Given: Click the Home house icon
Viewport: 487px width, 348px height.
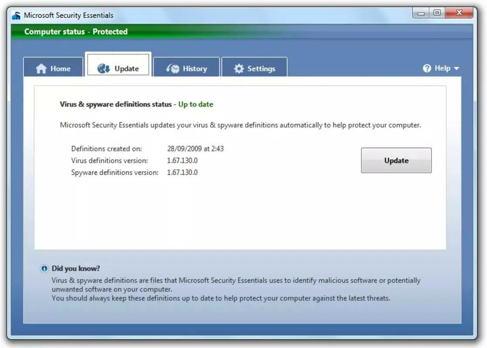Looking at the screenshot, I should (41, 68).
